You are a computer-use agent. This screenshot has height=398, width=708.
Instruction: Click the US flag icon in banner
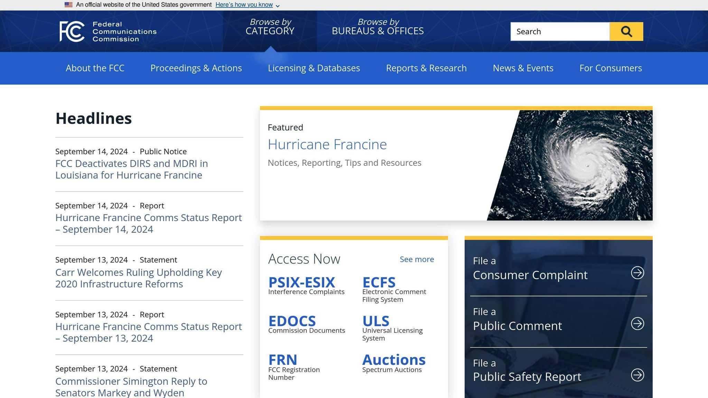pos(68,5)
